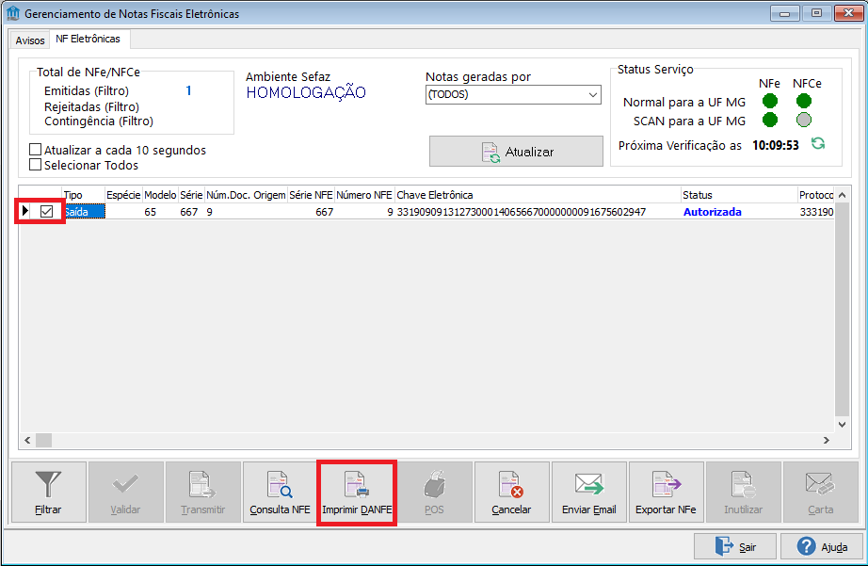Switch to the Avisos tab
868x566 pixels.
(x=30, y=40)
